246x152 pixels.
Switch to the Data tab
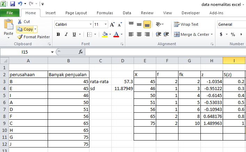[127, 13]
